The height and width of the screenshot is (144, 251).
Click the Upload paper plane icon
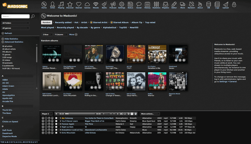coord(226,5)
